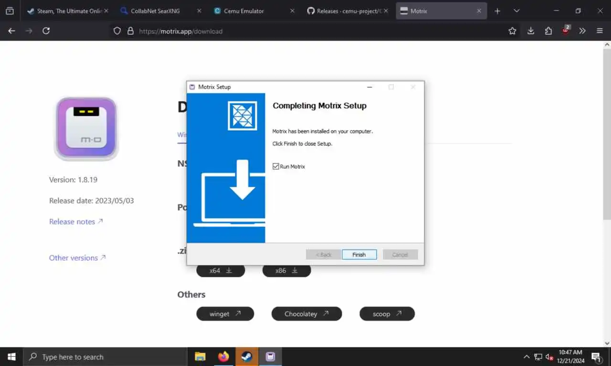Viewport: 611px width, 366px height.
Task: Click the Others section heading
Action: 191,295
